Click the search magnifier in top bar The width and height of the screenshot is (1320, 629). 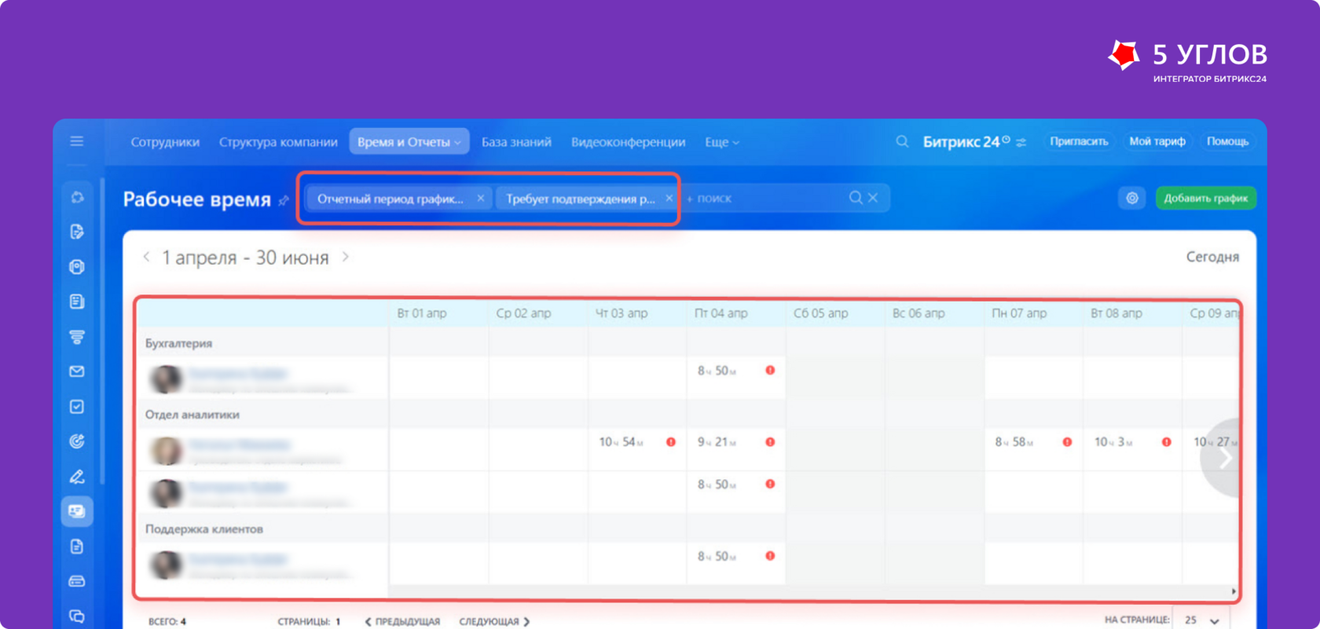(902, 141)
